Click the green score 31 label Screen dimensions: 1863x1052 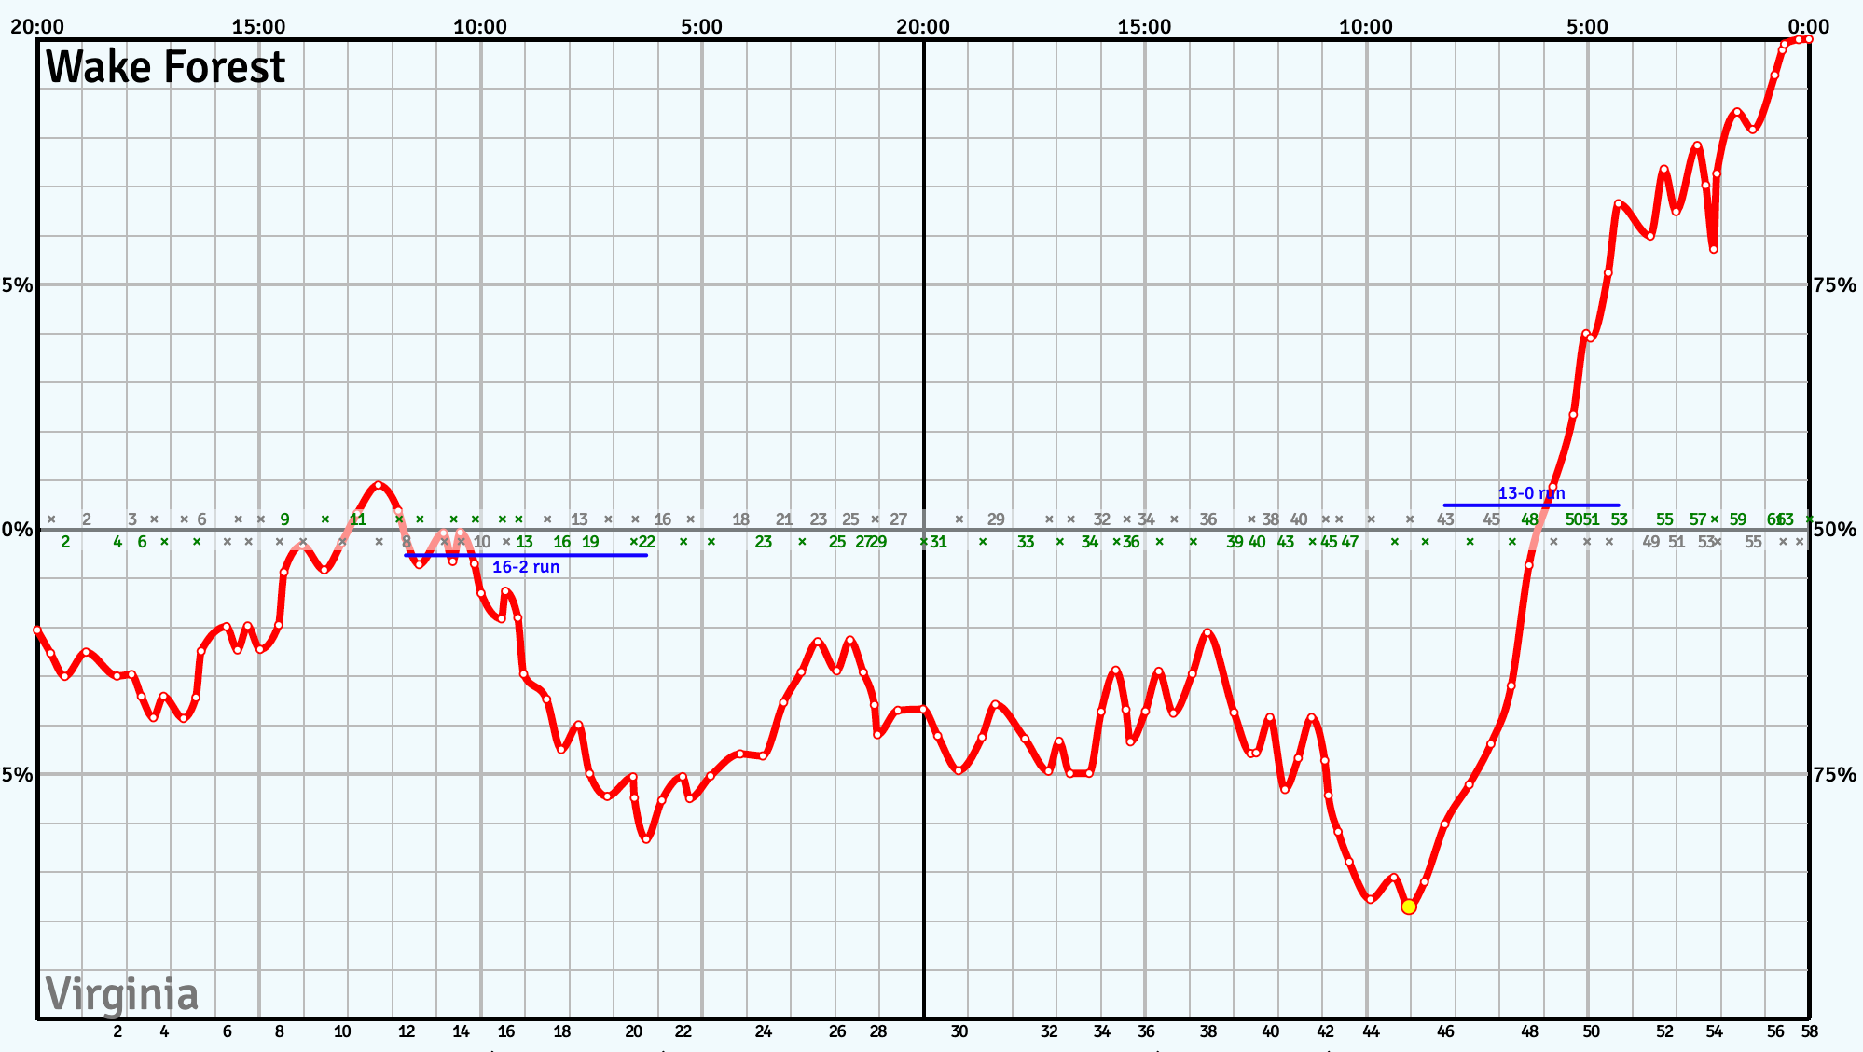(x=938, y=542)
